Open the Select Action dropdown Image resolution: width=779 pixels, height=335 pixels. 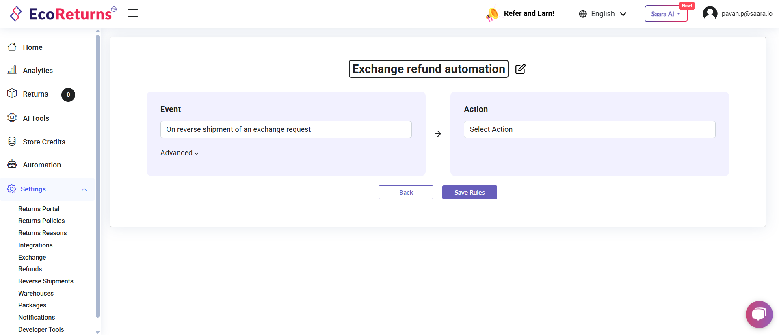[x=589, y=129]
